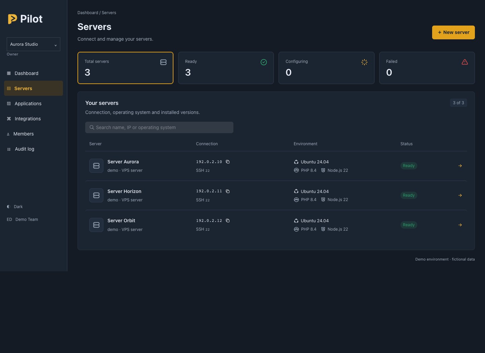Toggle the Dark theme switch
Screen dimensions: 485x353
click(x=15, y=207)
